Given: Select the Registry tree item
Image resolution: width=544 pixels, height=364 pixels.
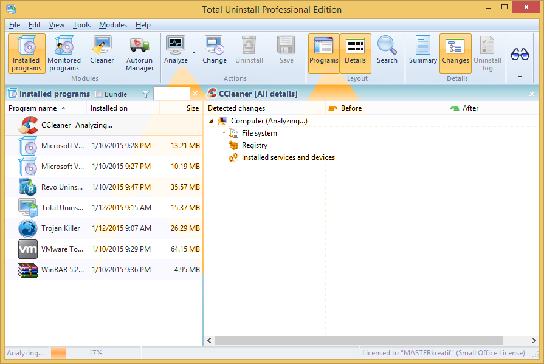Looking at the screenshot, I should coord(255,145).
